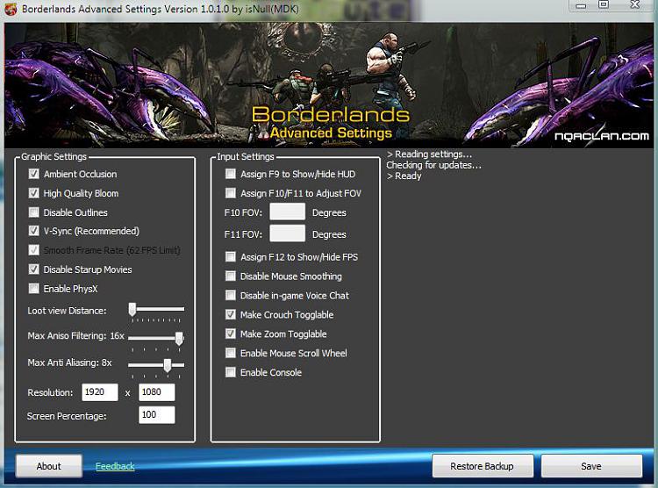Check Assign F10/F11 to Adjust FOV

(x=231, y=193)
